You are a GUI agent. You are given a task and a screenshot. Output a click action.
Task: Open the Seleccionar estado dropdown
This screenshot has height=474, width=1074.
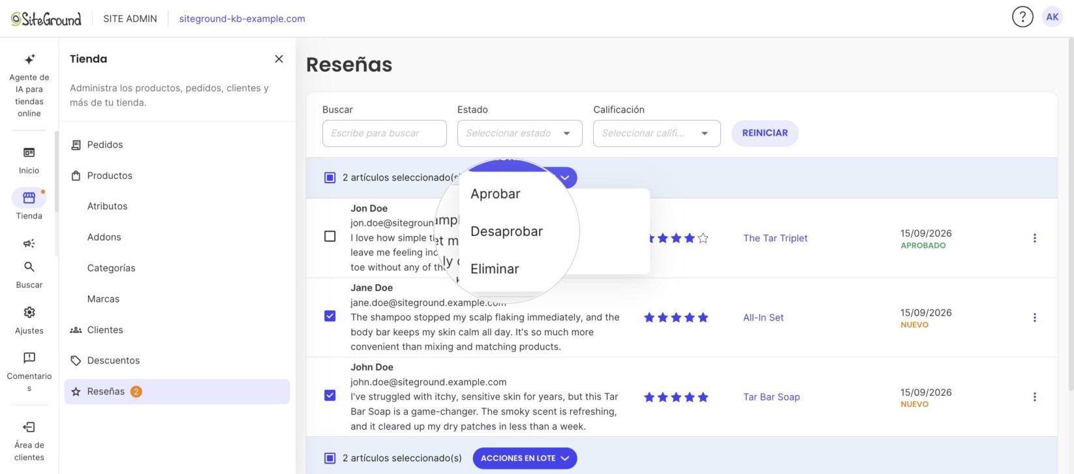coord(519,133)
